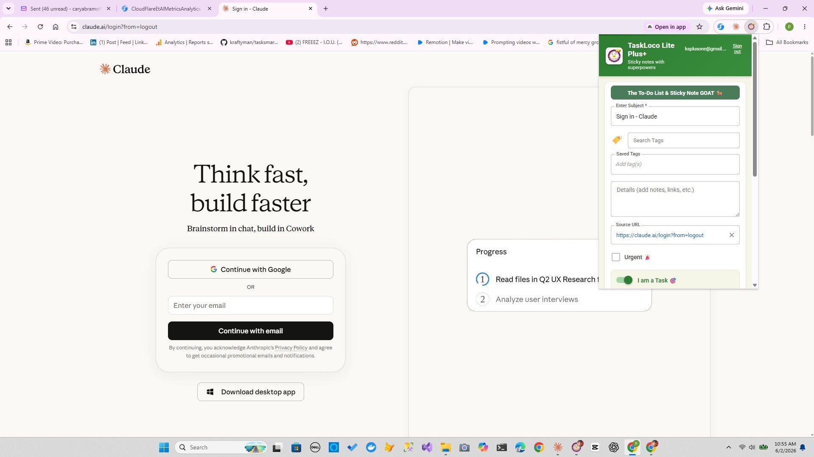814x457 pixels.
Task: Click Continue with email button
Action: (251, 331)
